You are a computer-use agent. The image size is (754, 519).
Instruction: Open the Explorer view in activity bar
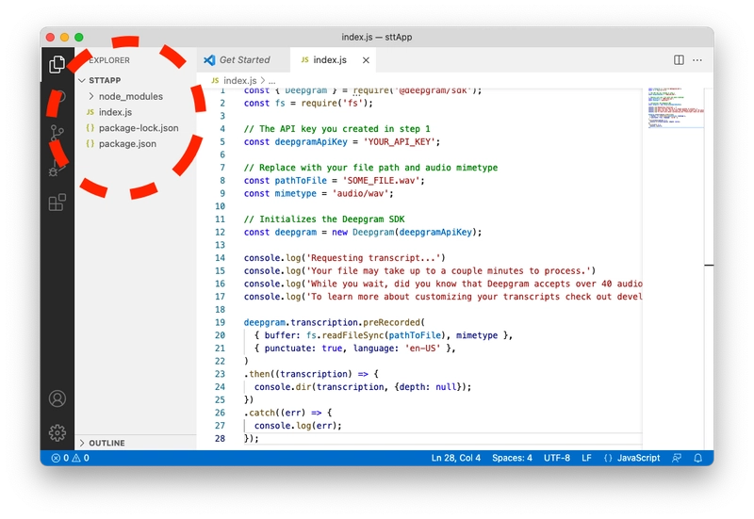pyautogui.click(x=57, y=64)
